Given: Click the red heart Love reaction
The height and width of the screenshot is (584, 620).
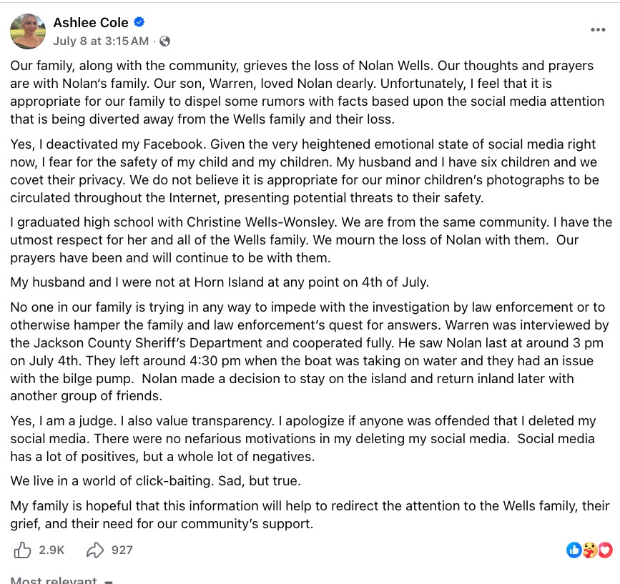Looking at the screenshot, I should (605, 550).
